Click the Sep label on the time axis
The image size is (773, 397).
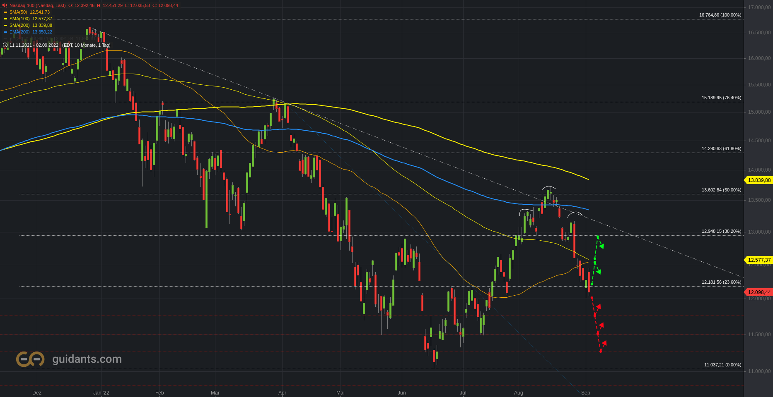(x=585, y=393)
